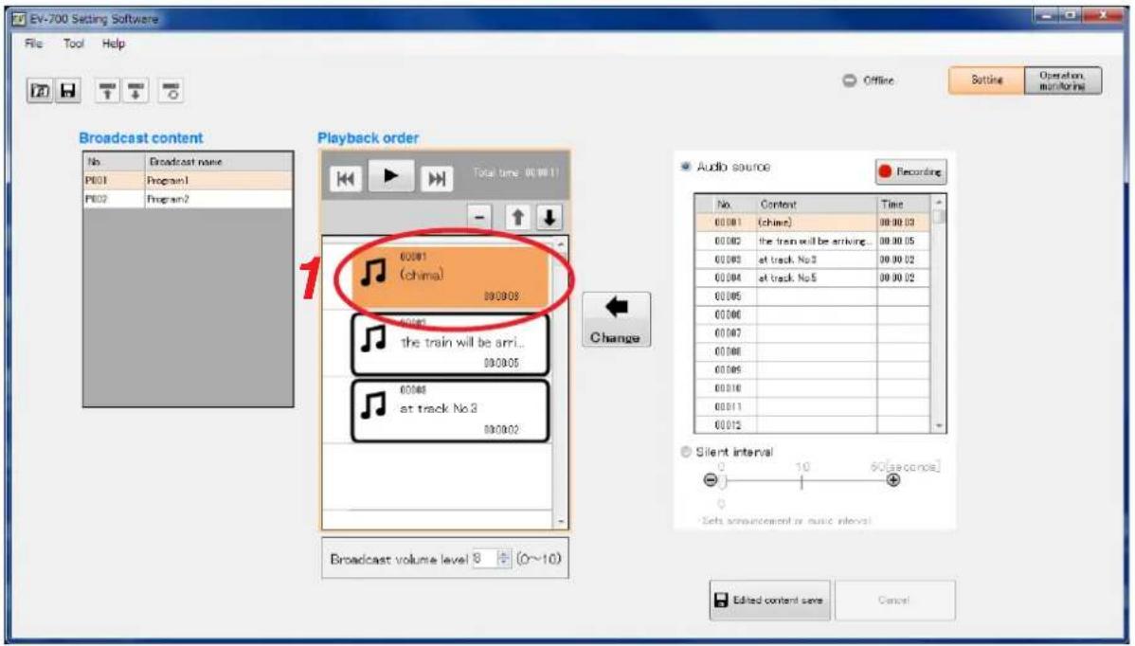Click the download-from-device toolbar icon
Viewport: 1135px width, 646px height.
point(135,90)
